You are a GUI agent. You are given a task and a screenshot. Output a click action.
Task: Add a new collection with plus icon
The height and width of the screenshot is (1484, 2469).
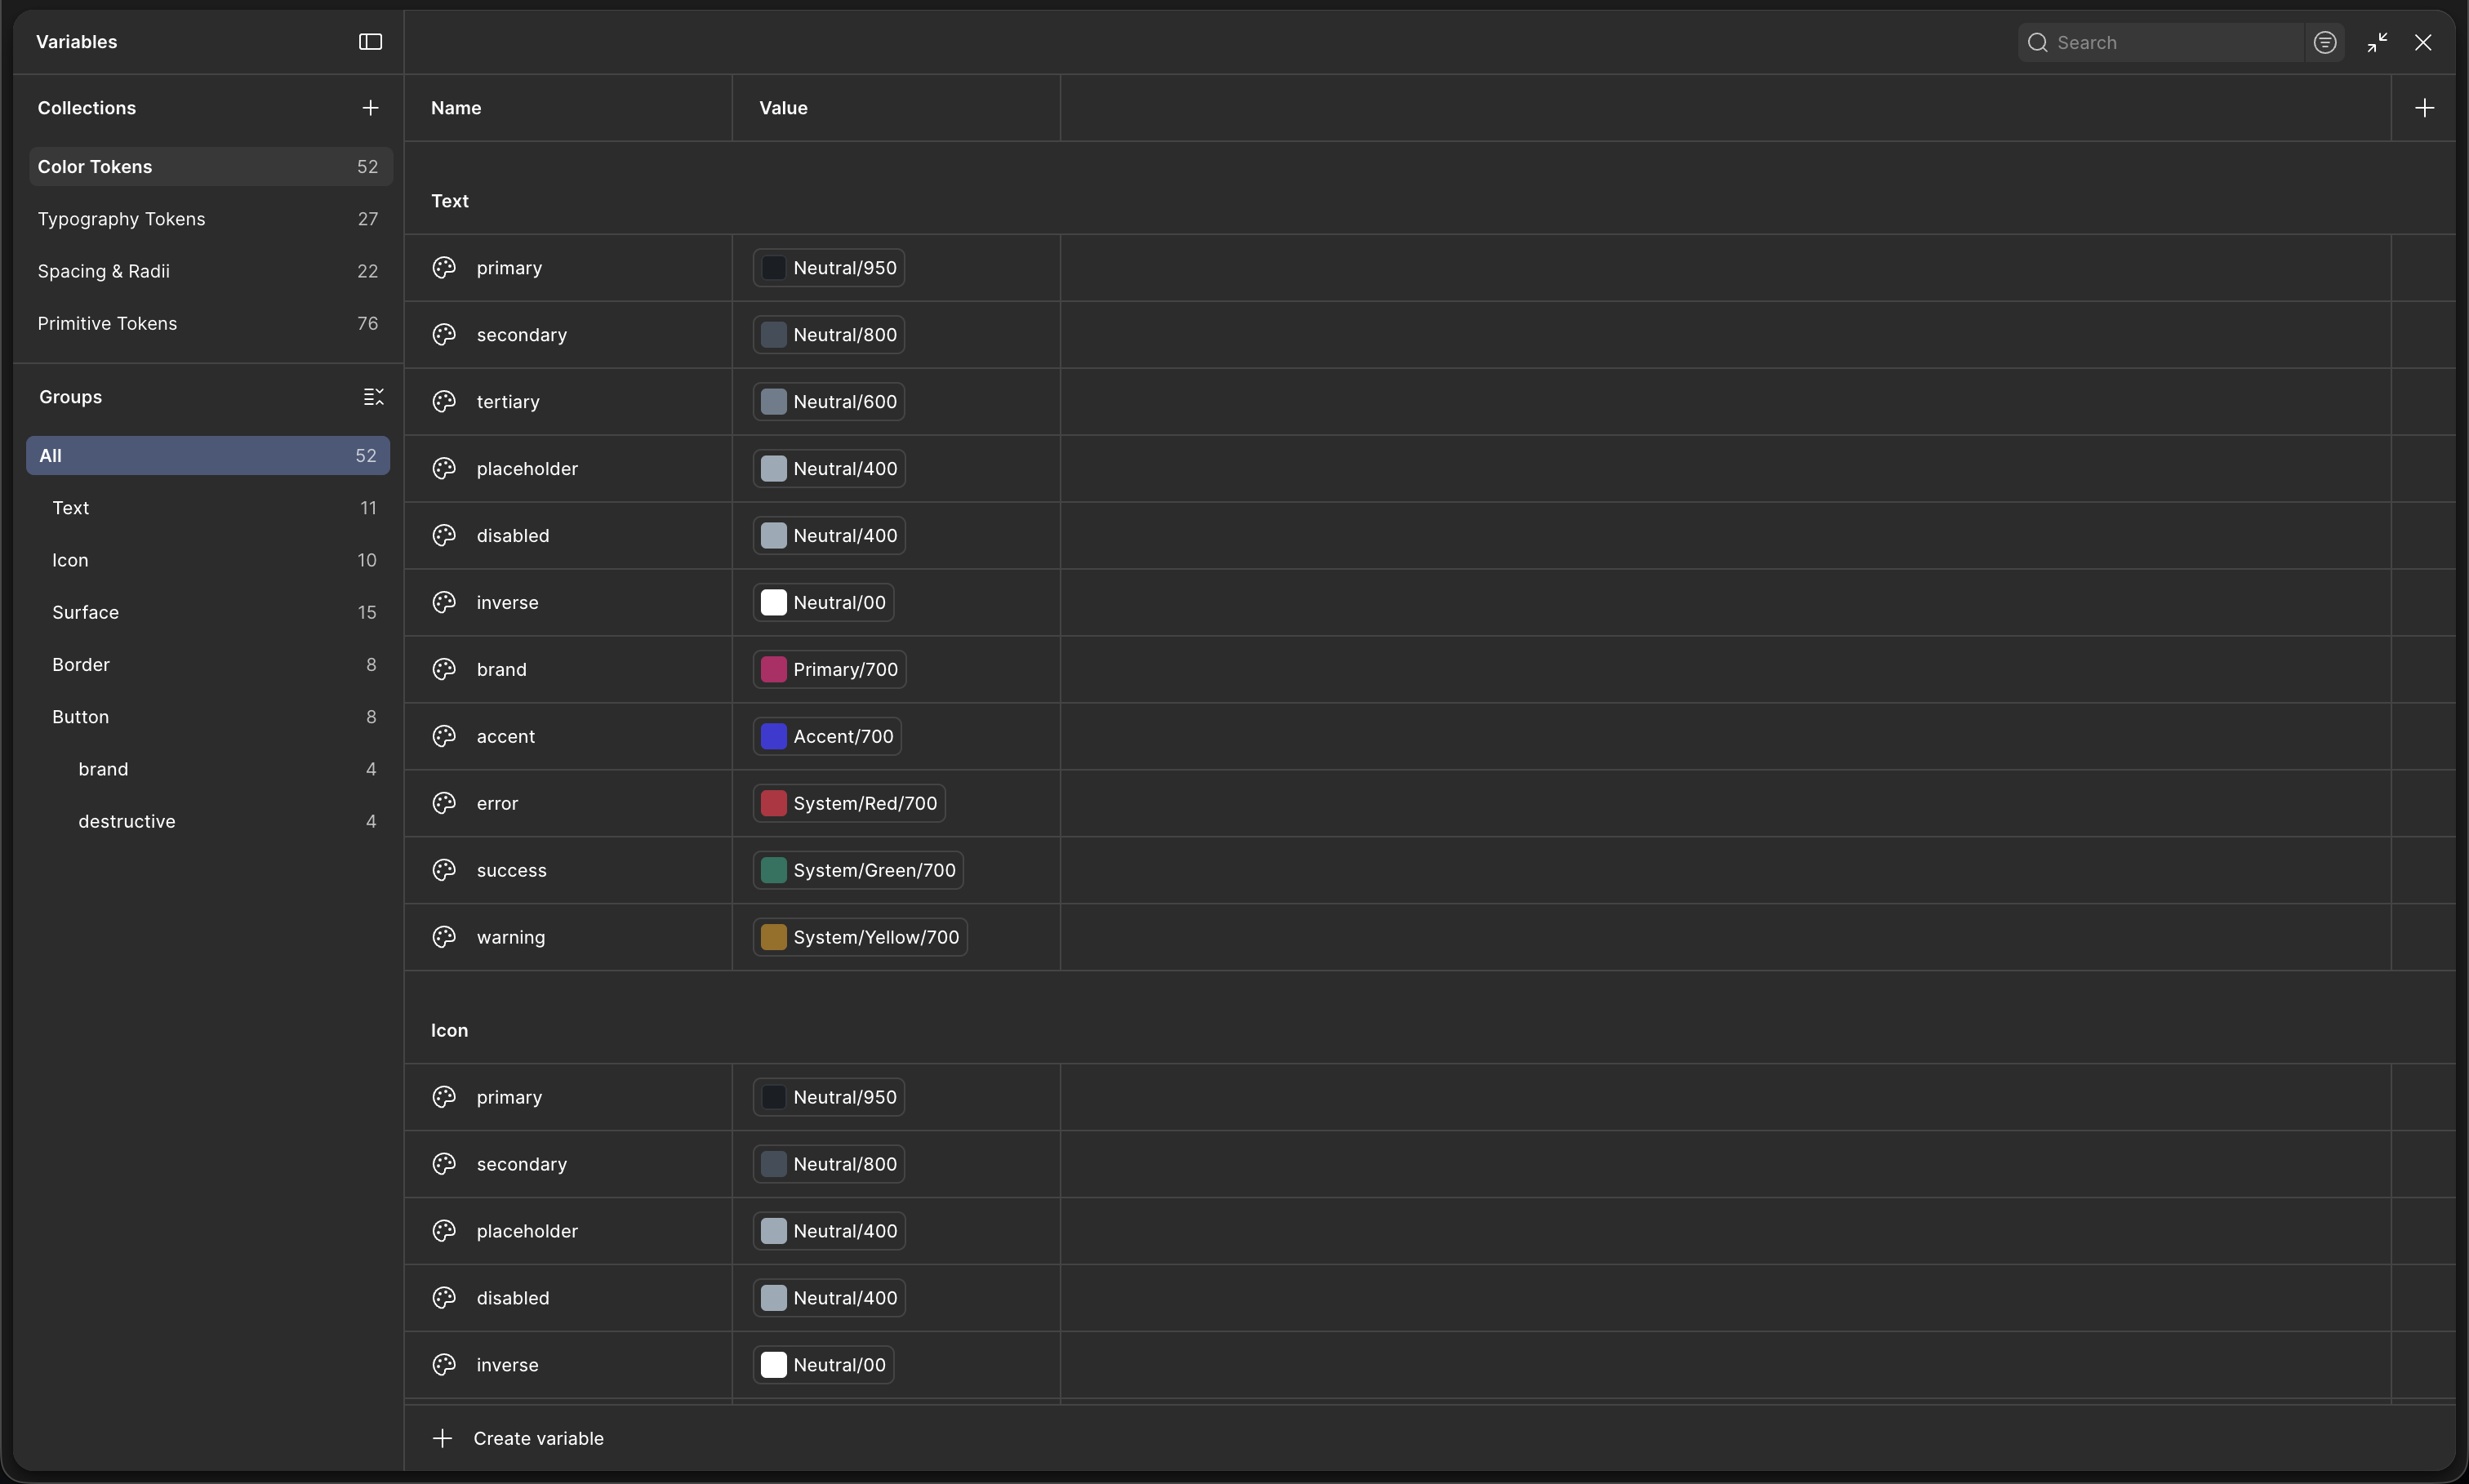(370, 108)
